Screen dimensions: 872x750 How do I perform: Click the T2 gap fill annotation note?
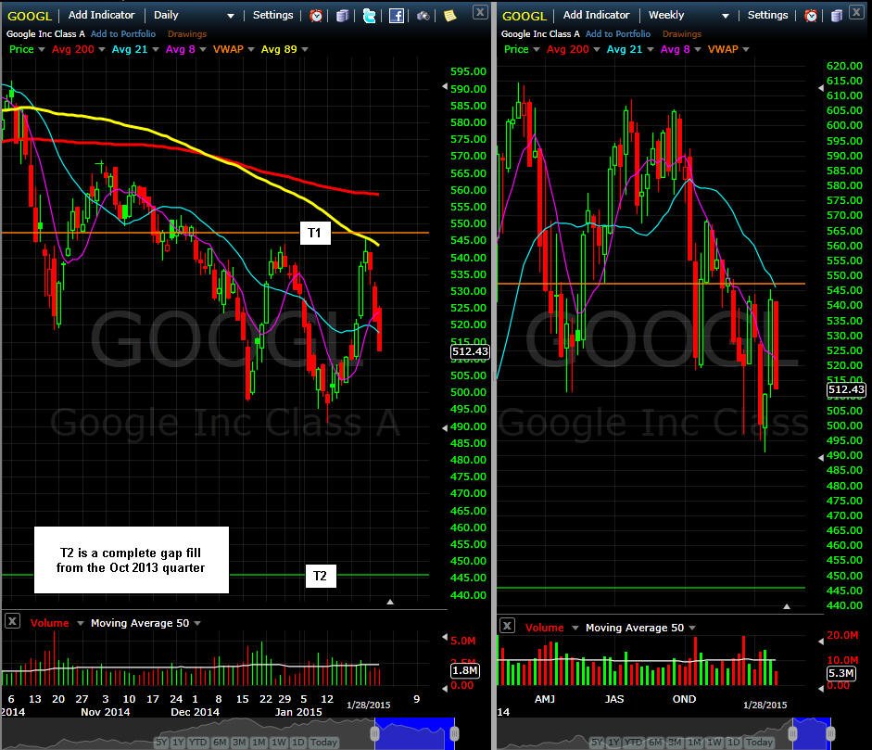coord(132,560)
